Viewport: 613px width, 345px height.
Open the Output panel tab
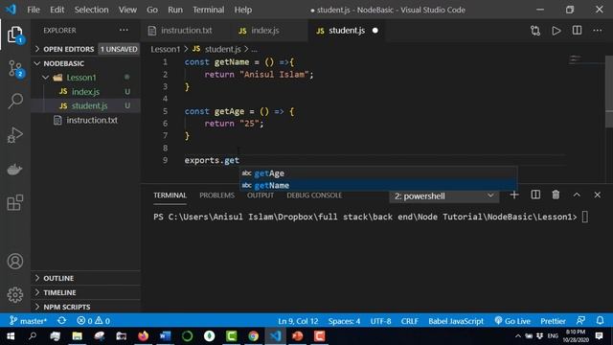(x=261, y=195)
